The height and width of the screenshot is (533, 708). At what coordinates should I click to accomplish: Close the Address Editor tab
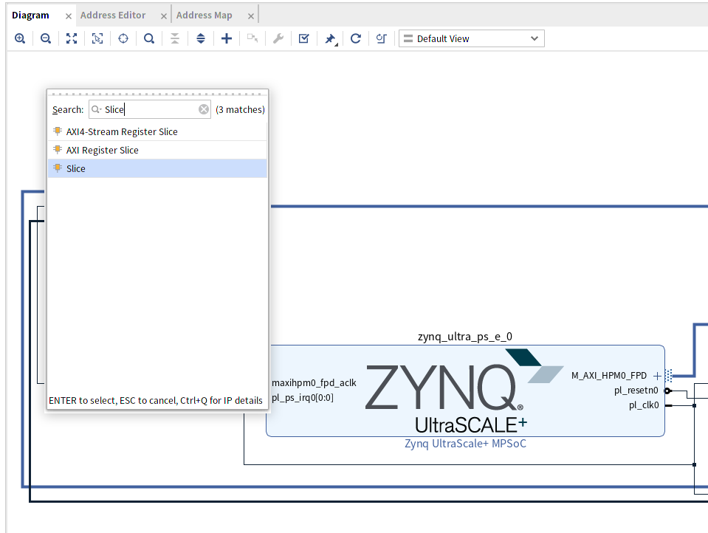coord(163,16)
